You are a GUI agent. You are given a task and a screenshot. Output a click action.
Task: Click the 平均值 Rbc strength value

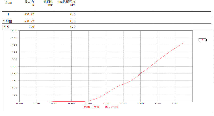[73, 21]
